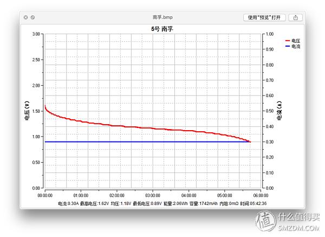Open the share menu icon

pos(295,17)
